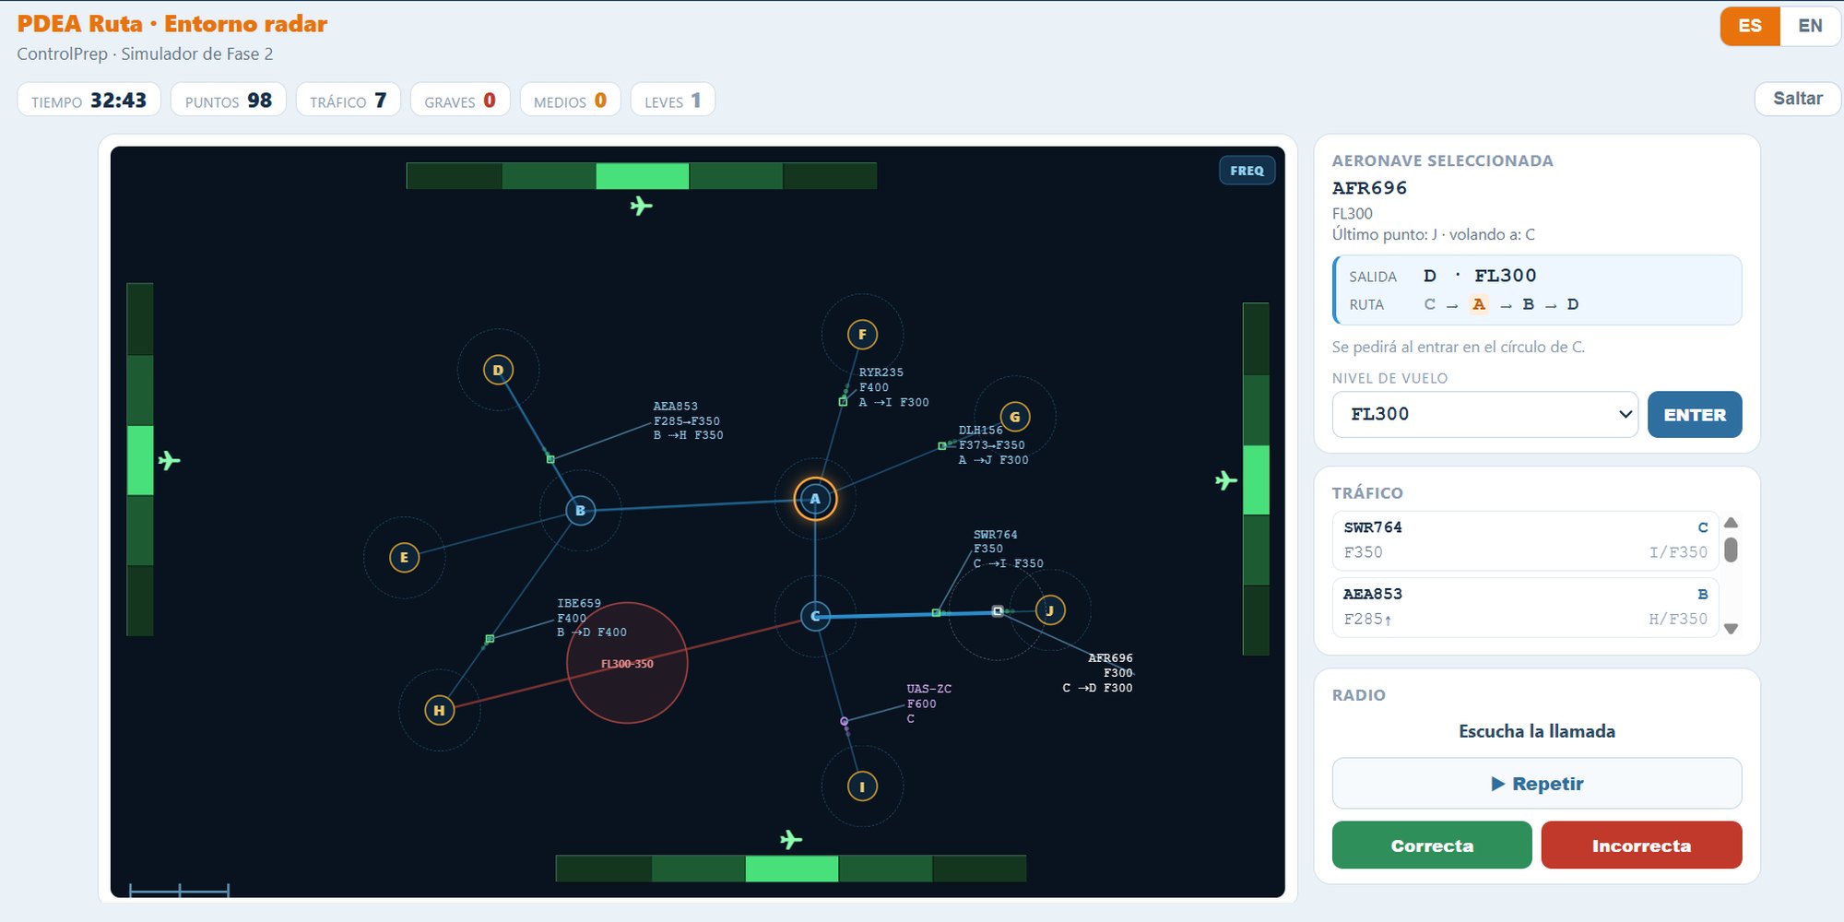Image resolution: width=1844 pixels, height=922 pixels.
Task: Click the IBE659 data label
Action: 592,618
